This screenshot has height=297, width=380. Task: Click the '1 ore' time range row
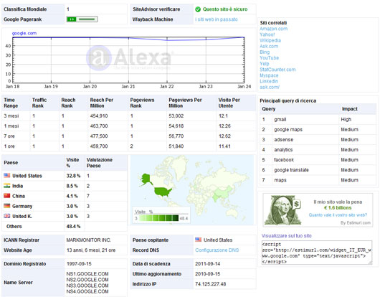pos(128,146)
